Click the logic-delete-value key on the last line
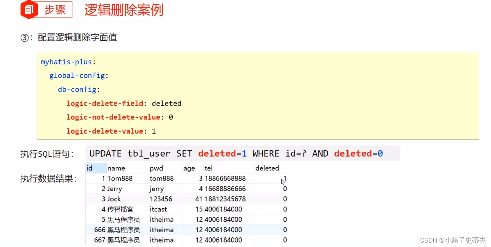This screenshot has height=247, width=491. (x=105, y=131)
